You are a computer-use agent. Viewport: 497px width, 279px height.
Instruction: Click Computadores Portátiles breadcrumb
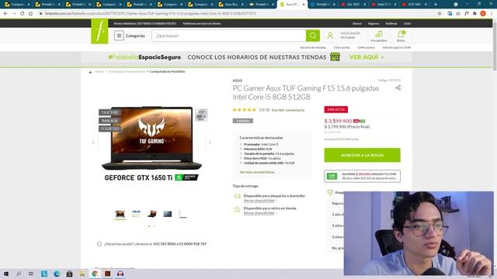(167, 72)
